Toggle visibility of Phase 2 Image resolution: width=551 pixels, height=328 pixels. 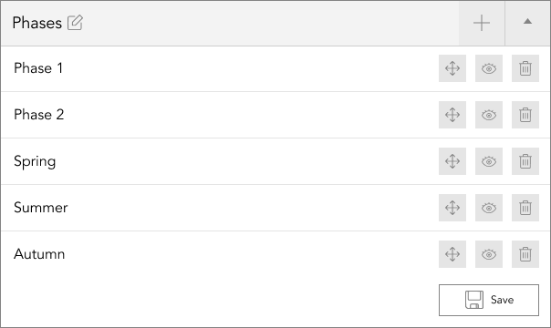point(489,115)
